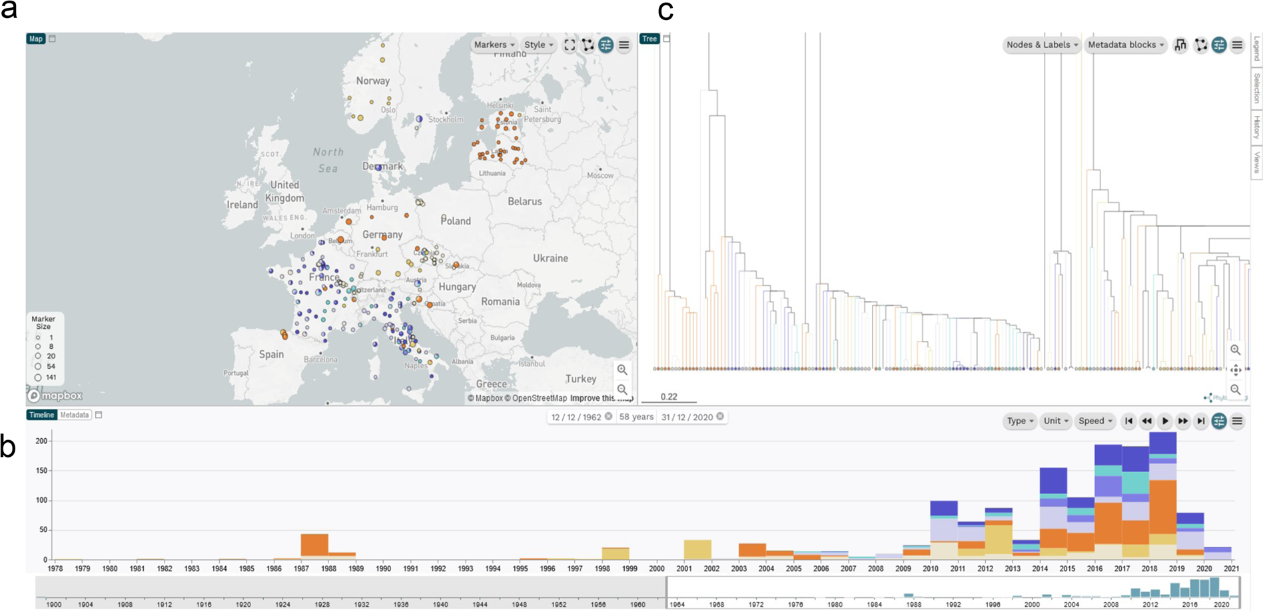This screenshot has width=1263, height=612.
Task: Open timeline panel hamburger menu
Action: [1237, 421]
